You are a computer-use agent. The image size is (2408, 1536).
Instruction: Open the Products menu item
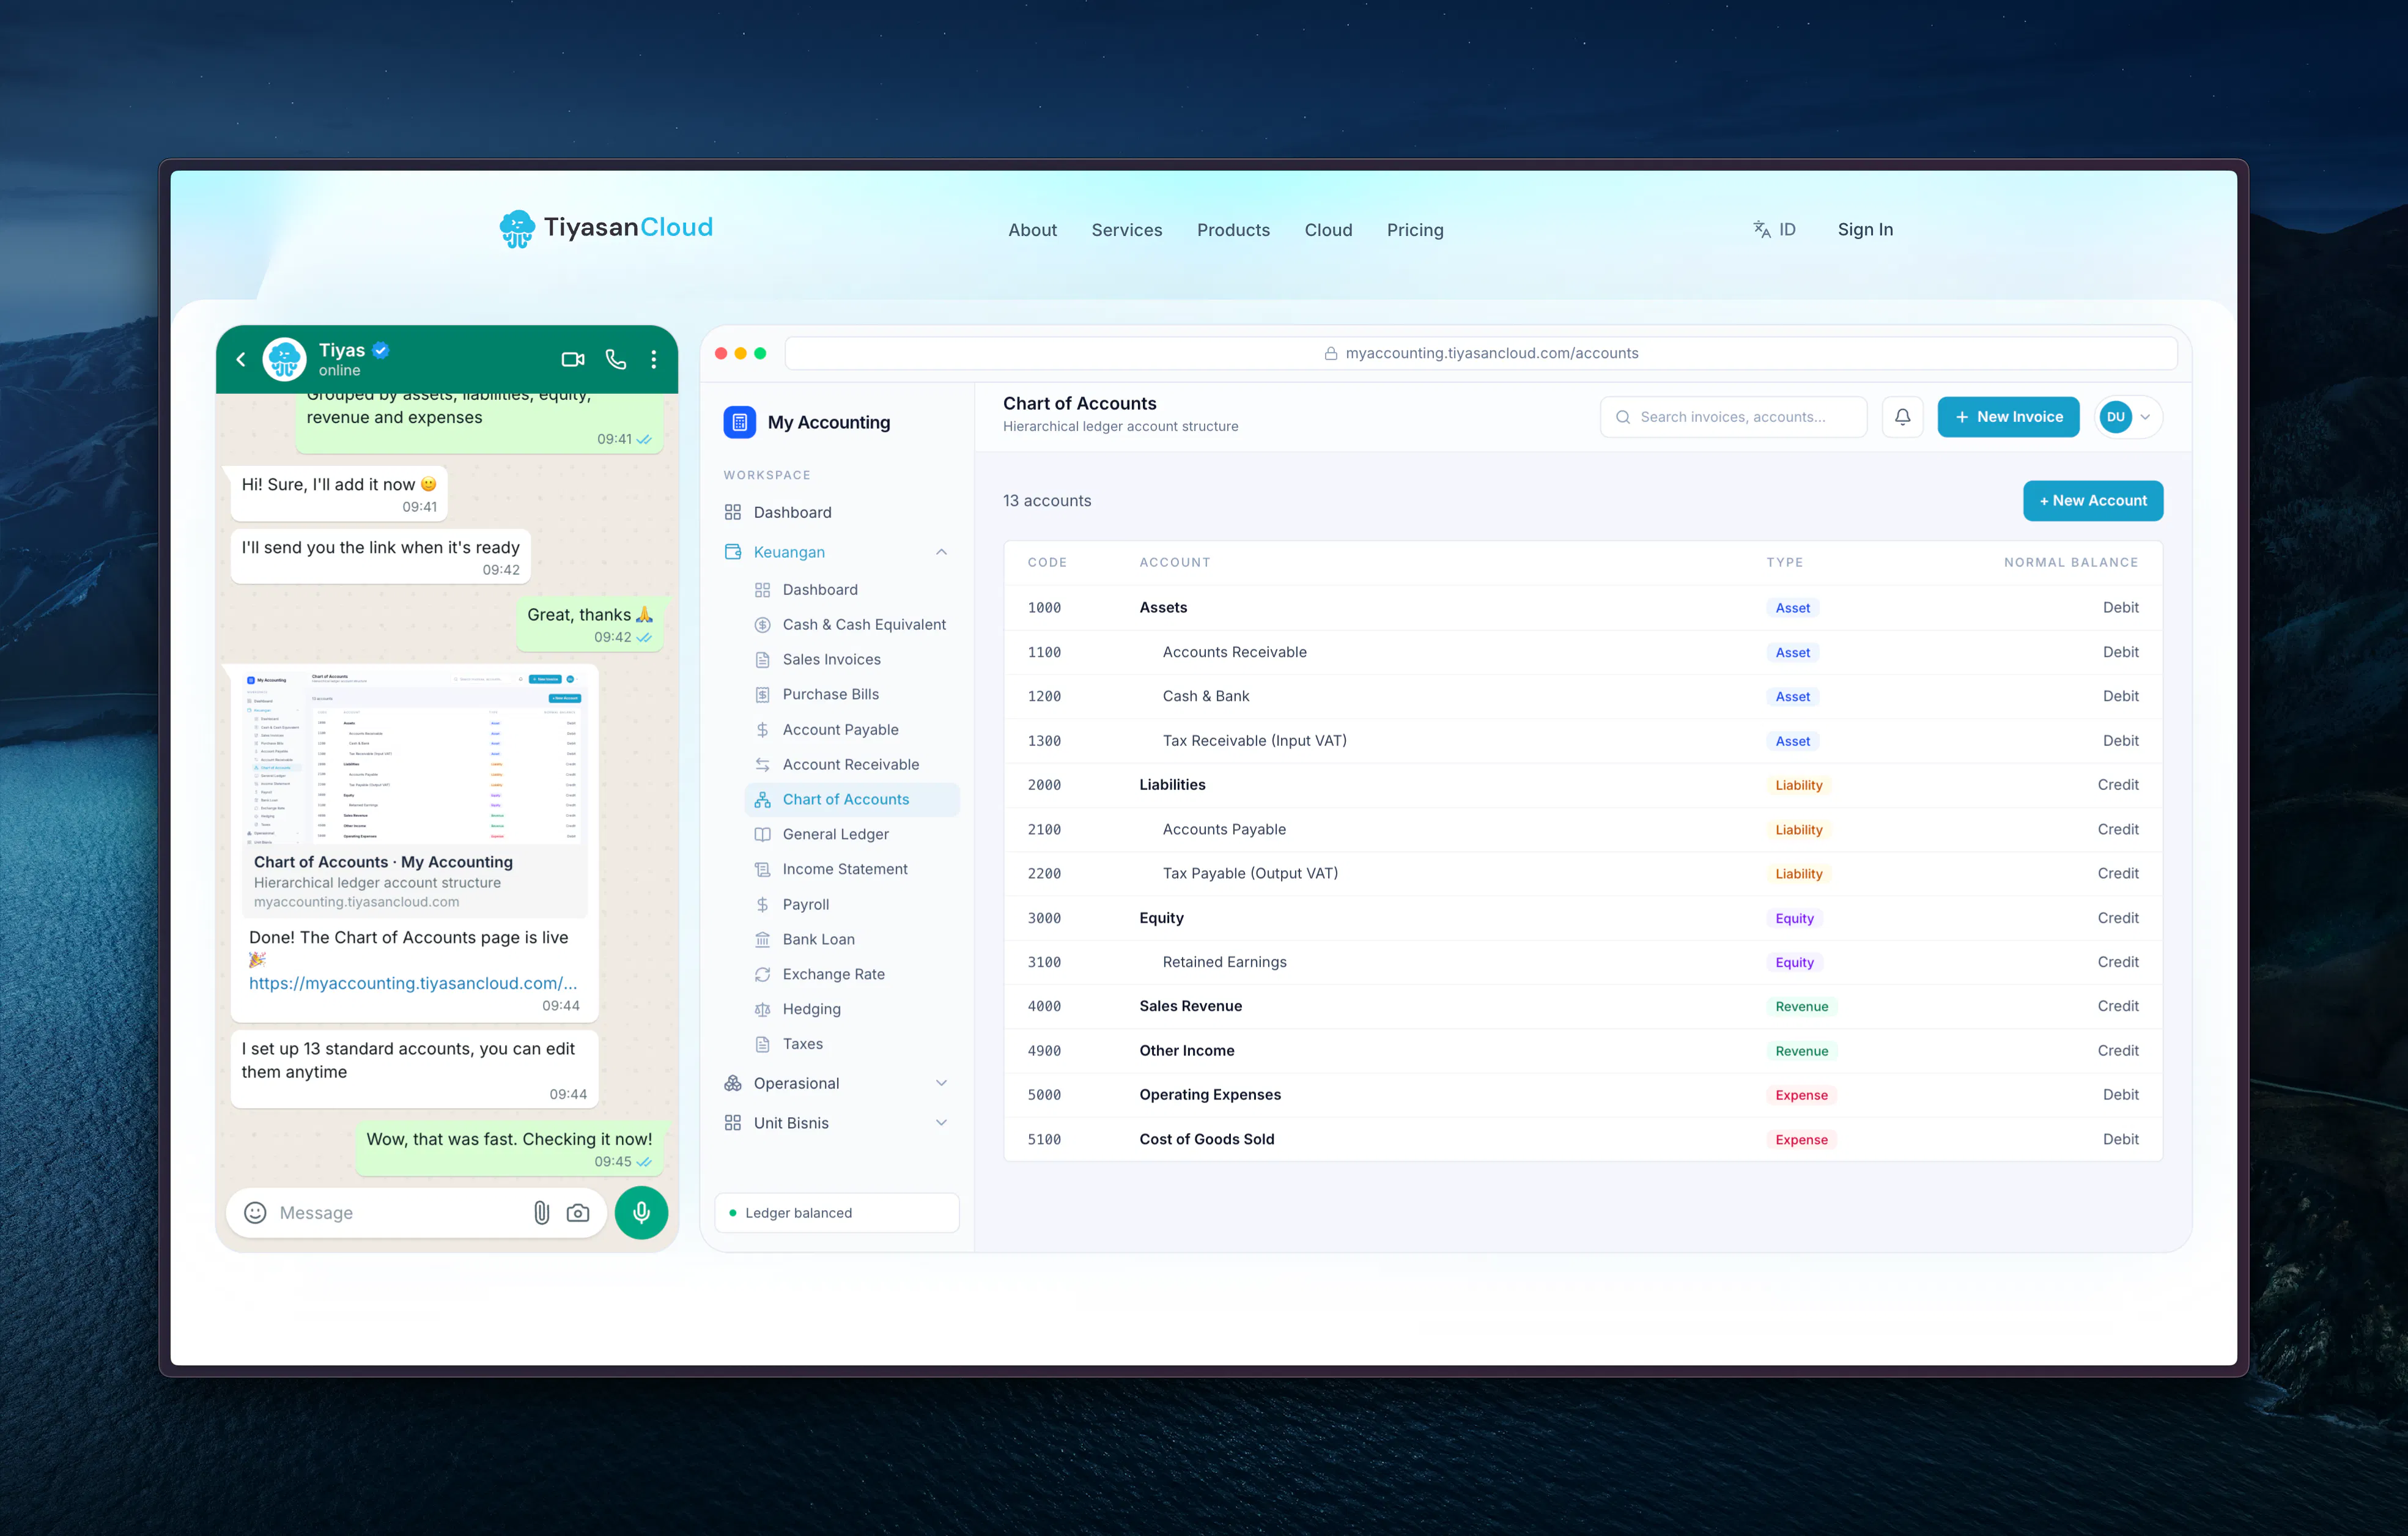(1233, 230)
